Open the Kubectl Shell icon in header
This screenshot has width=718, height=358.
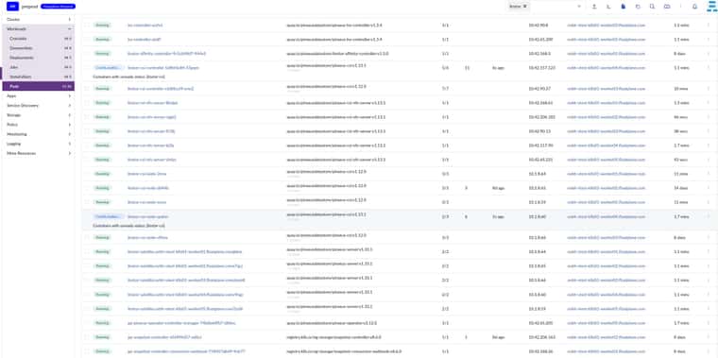[x=608, y=7]
